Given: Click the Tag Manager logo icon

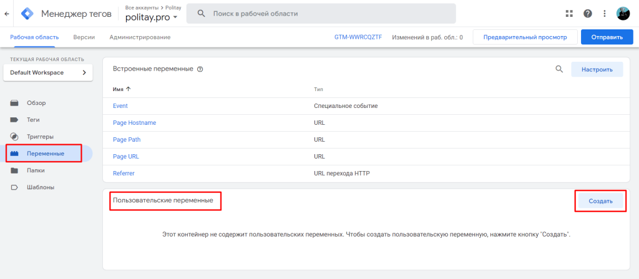Looking at the screenshot, I should point(27,14).
